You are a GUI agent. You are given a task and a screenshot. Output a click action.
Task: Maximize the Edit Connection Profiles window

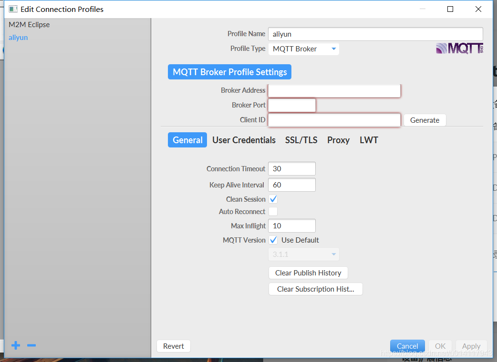(x=450, y=9)
